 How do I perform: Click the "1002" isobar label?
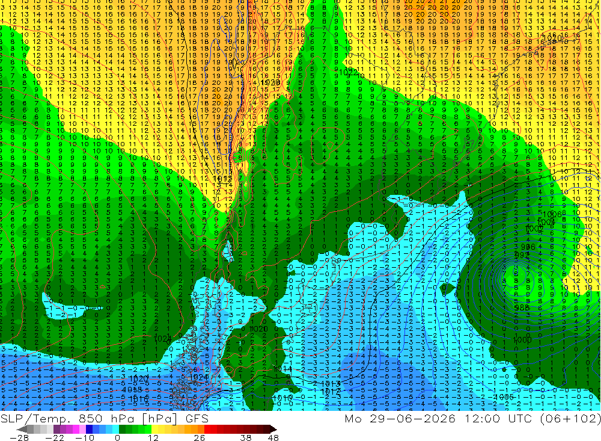[534, 229]
